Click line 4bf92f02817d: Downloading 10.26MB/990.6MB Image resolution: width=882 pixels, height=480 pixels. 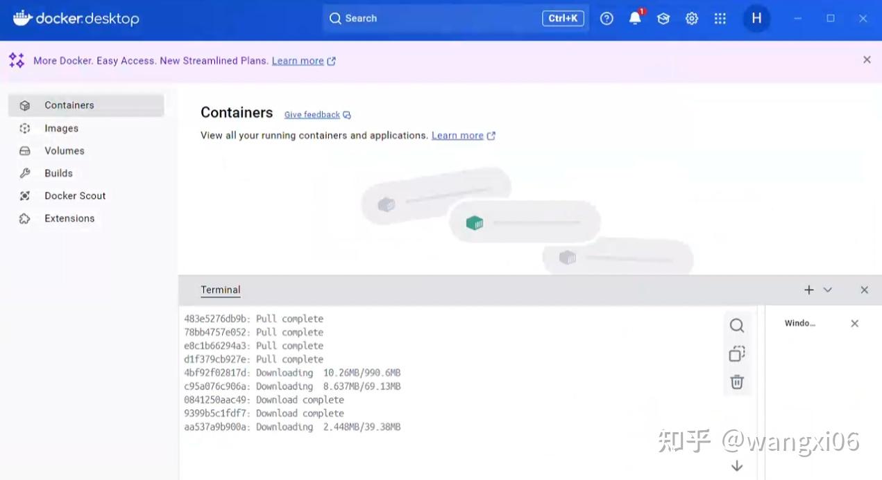click(x=292, y=373)
